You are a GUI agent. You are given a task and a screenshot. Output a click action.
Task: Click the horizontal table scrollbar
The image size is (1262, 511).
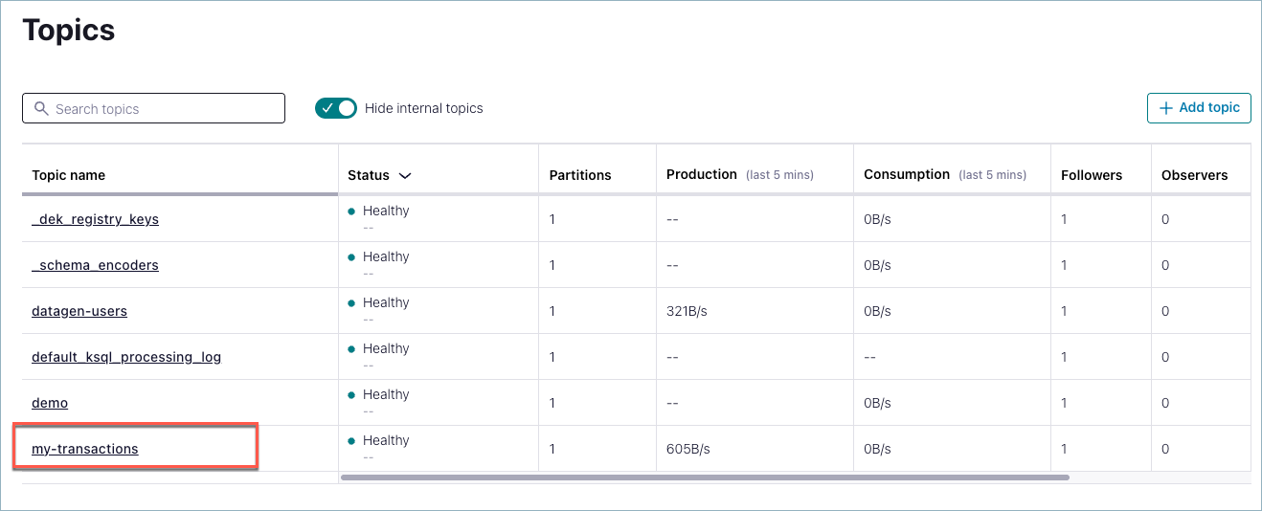pos(704,477)
